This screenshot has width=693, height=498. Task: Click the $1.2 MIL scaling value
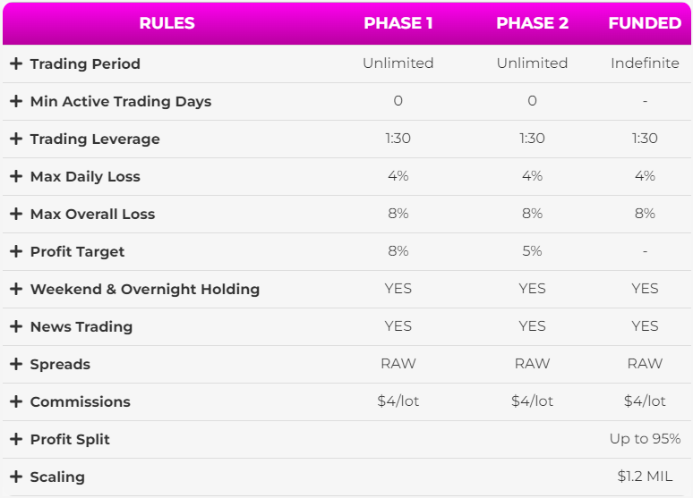[x=645, y=477]
